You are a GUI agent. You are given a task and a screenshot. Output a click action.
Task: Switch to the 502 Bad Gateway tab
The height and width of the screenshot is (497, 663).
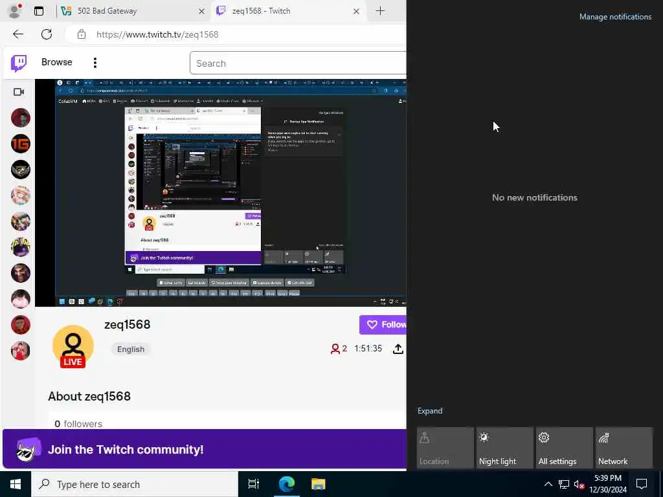(x=133, y=11)
